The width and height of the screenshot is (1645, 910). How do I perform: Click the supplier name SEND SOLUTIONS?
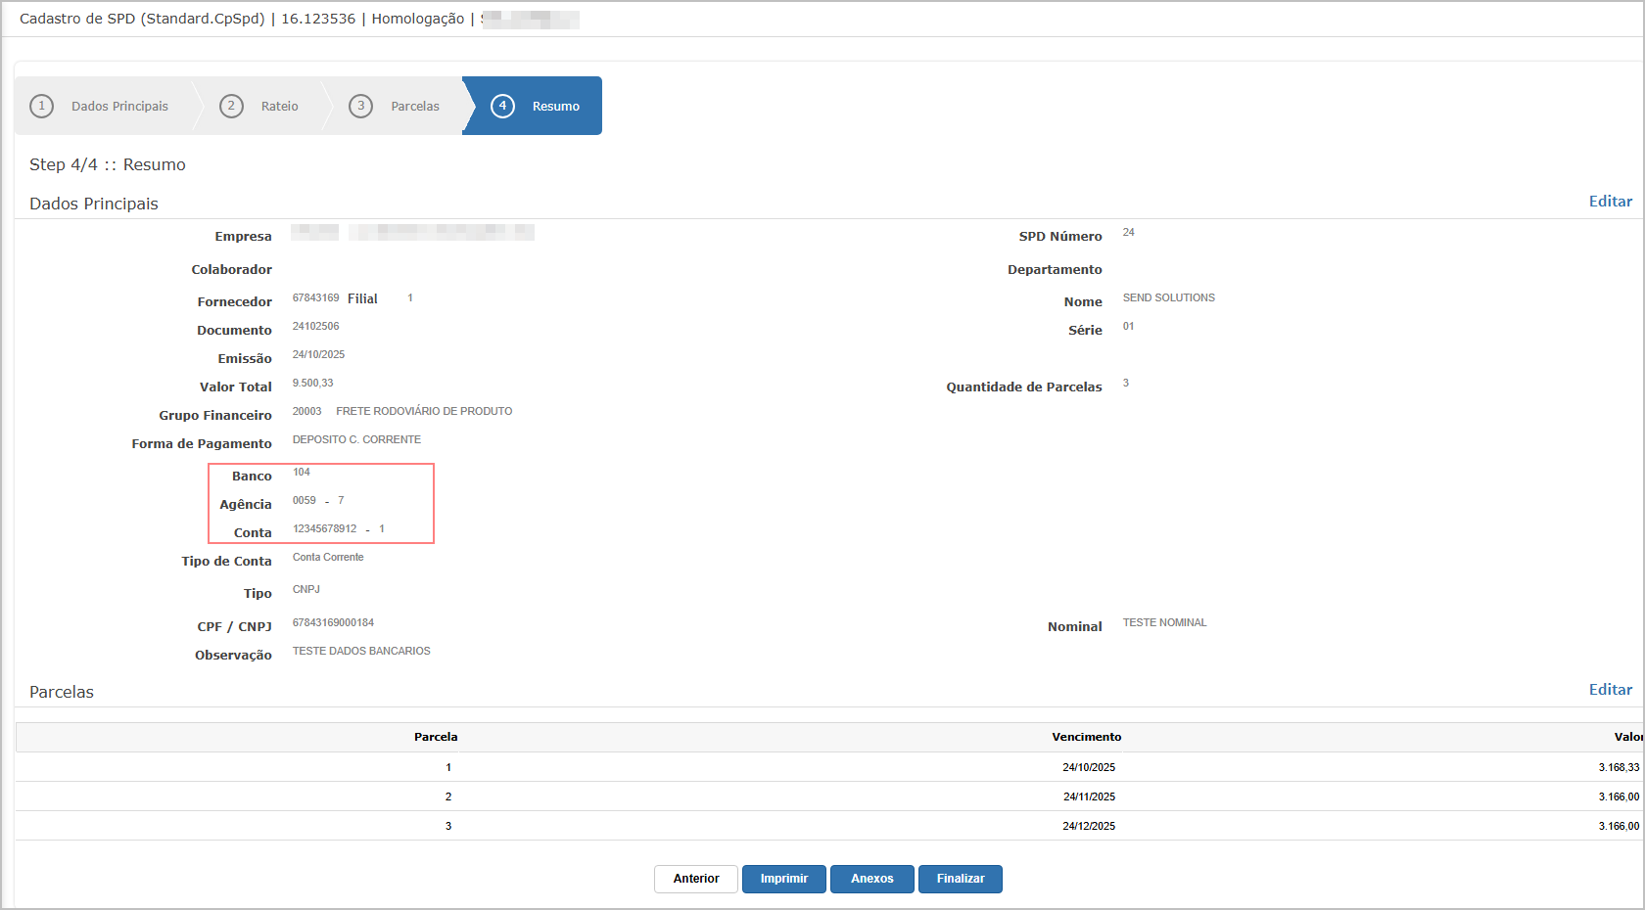(1168, 297)
